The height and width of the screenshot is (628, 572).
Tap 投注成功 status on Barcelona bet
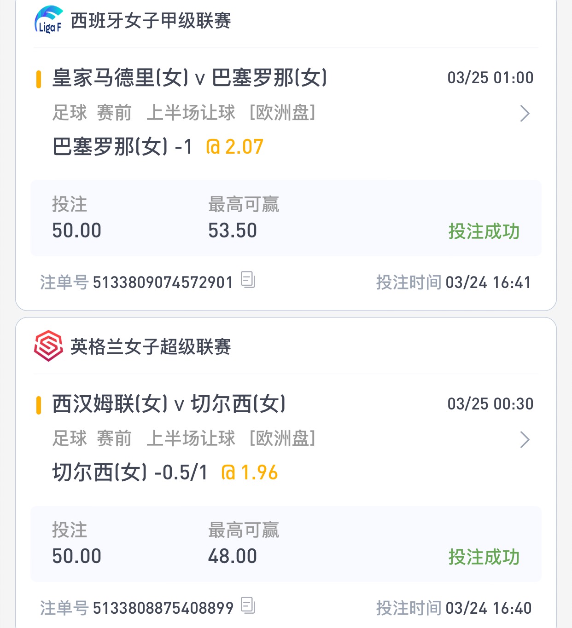484,231
